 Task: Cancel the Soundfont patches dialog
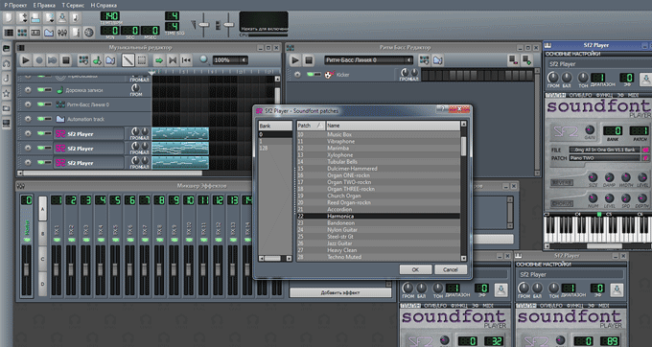pos(451,269)
